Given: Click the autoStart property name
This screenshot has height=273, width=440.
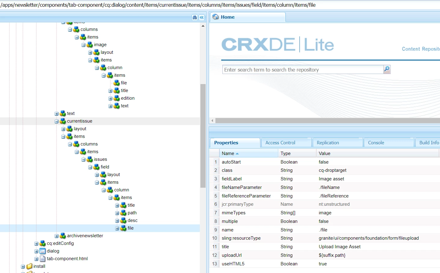Looking at the screenshot, I should pos(231,162).
